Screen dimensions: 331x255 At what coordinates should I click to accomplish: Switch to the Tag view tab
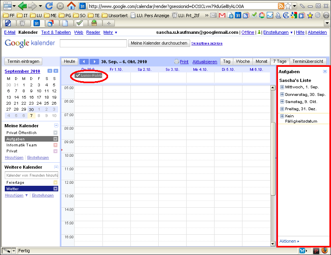[227, 62]
